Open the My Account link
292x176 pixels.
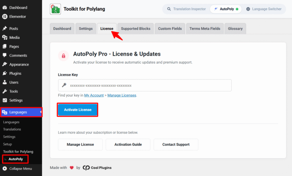click(x=94, y=95)
